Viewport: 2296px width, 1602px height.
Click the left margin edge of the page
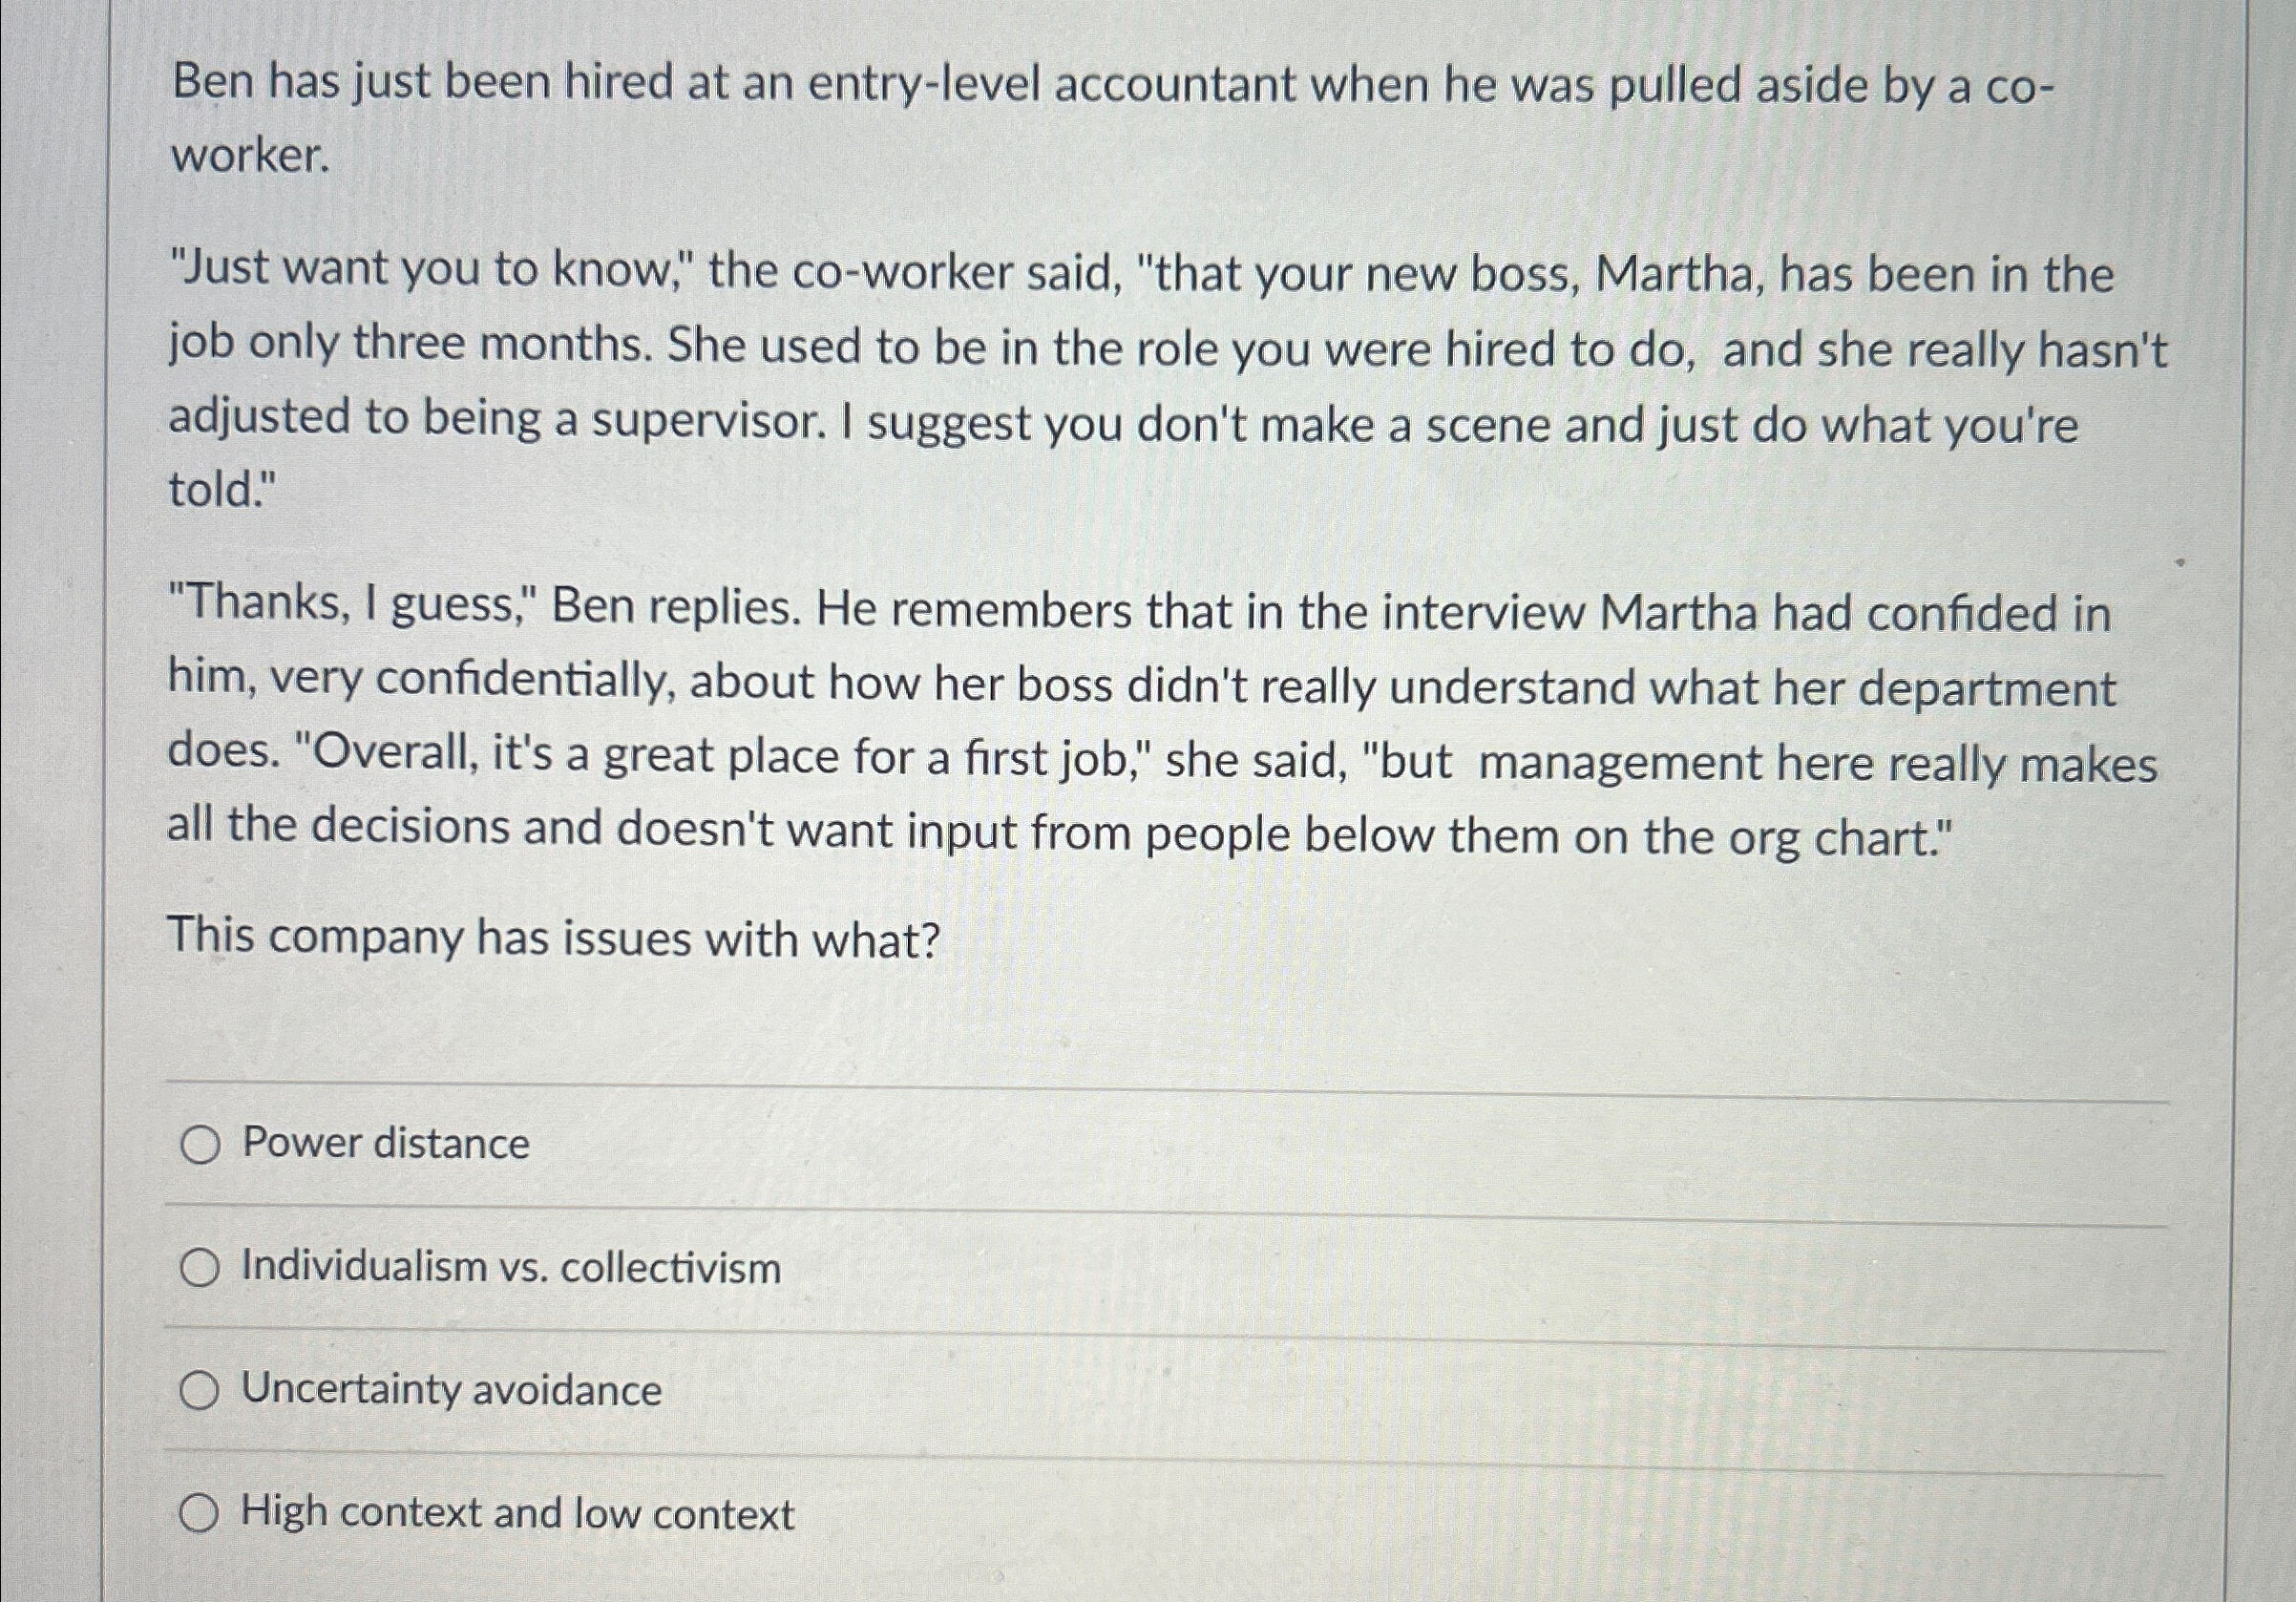(x=110, y=800)
